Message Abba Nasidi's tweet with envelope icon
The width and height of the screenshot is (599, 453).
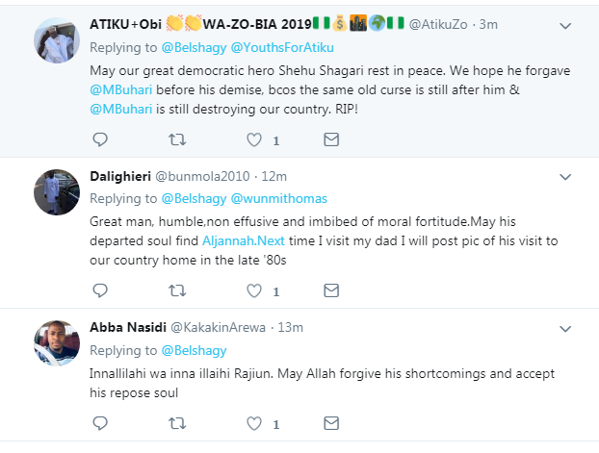[330, 421]
